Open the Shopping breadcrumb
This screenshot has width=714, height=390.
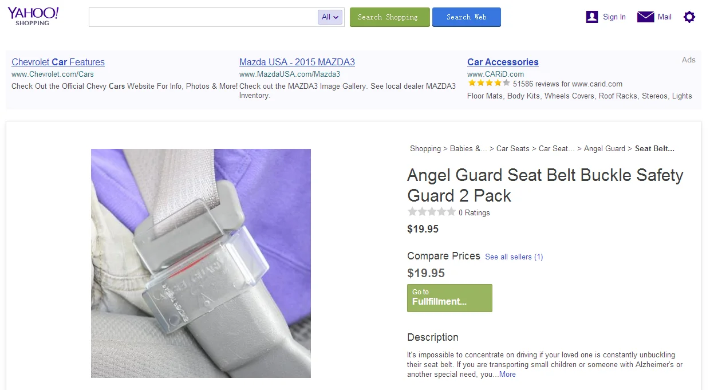425,149
